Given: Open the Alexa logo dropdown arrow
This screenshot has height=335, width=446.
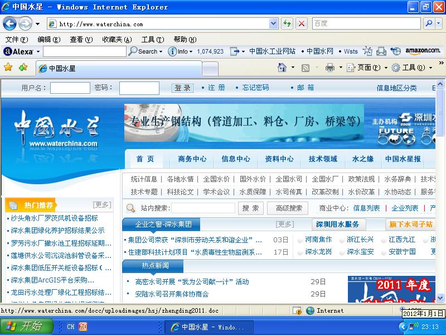Looking at the screenshot, I should point(38,52).
